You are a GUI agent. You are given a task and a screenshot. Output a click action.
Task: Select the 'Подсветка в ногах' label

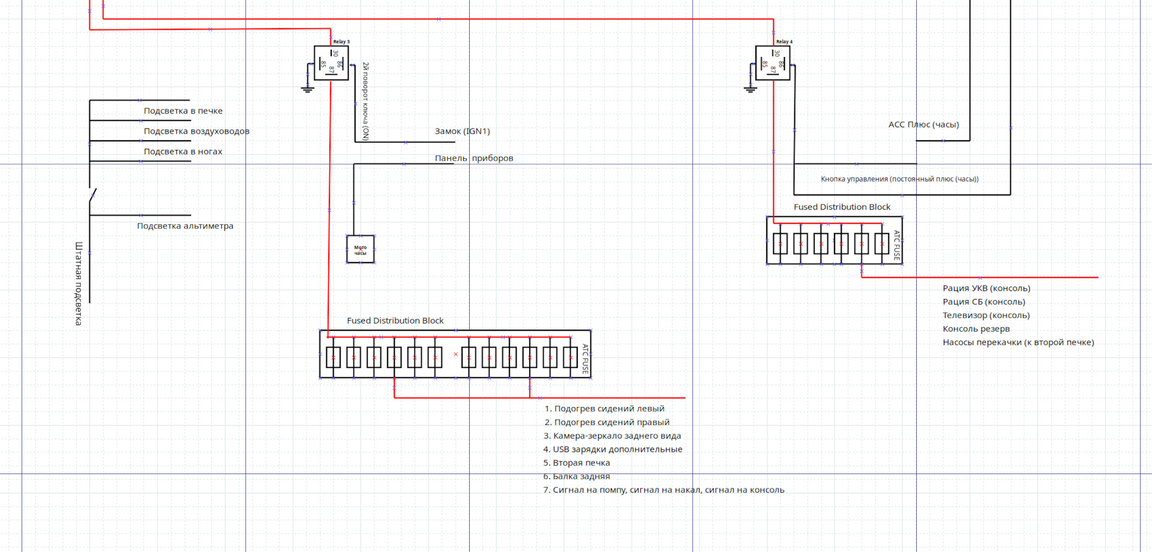click(x=183, y=152)
